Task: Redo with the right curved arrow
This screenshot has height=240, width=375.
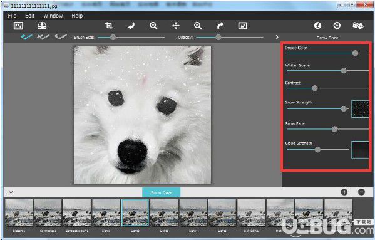Action: 220,26
